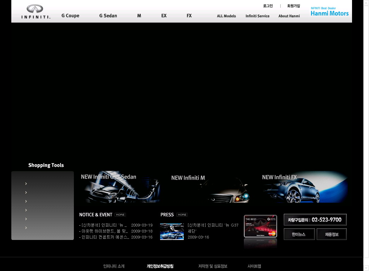Open ALL Models menu
Image resolution: width=369 pixels, height=271 pixels.
[x=227, y=16]
